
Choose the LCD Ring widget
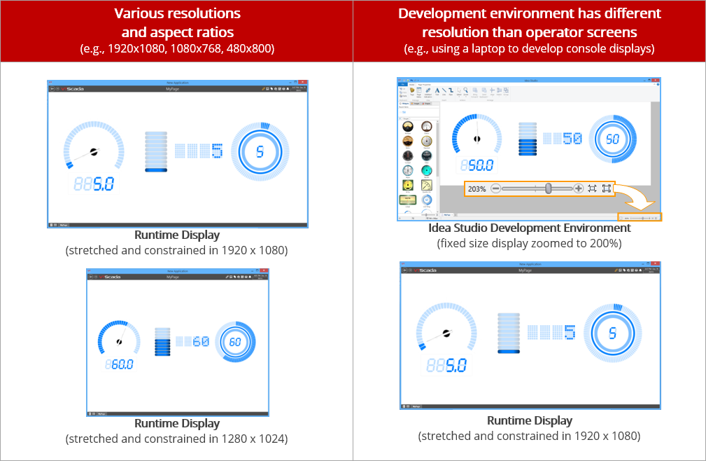(x=427, y=200)
